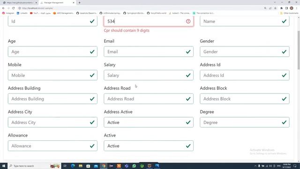Click 'Cpr should contain 9 digits' message
Viewport: 300px width, 169px height.
coord(127,31)
